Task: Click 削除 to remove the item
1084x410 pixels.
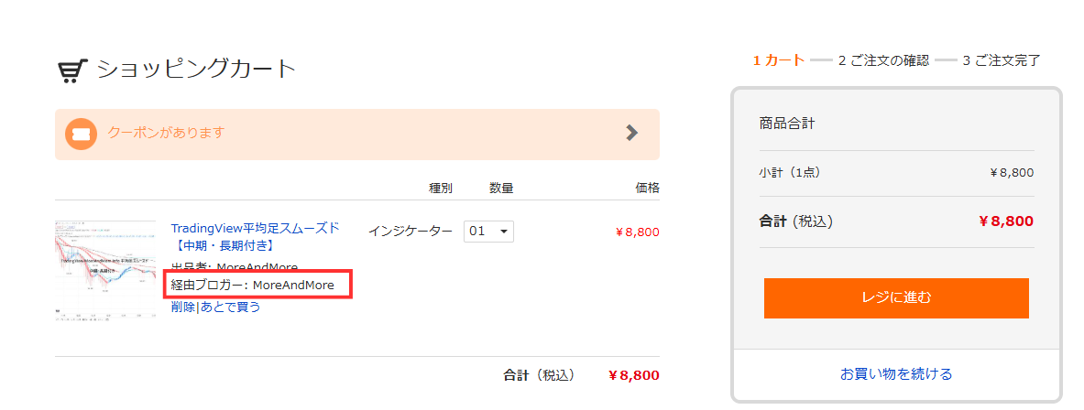Action: coord(182,307)
